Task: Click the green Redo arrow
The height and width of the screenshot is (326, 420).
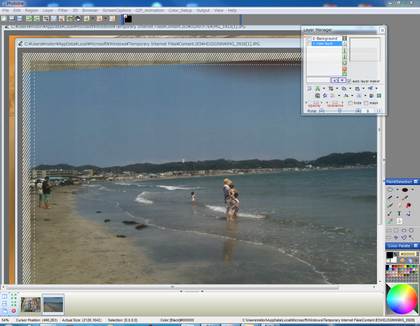Action: (36, 18)
